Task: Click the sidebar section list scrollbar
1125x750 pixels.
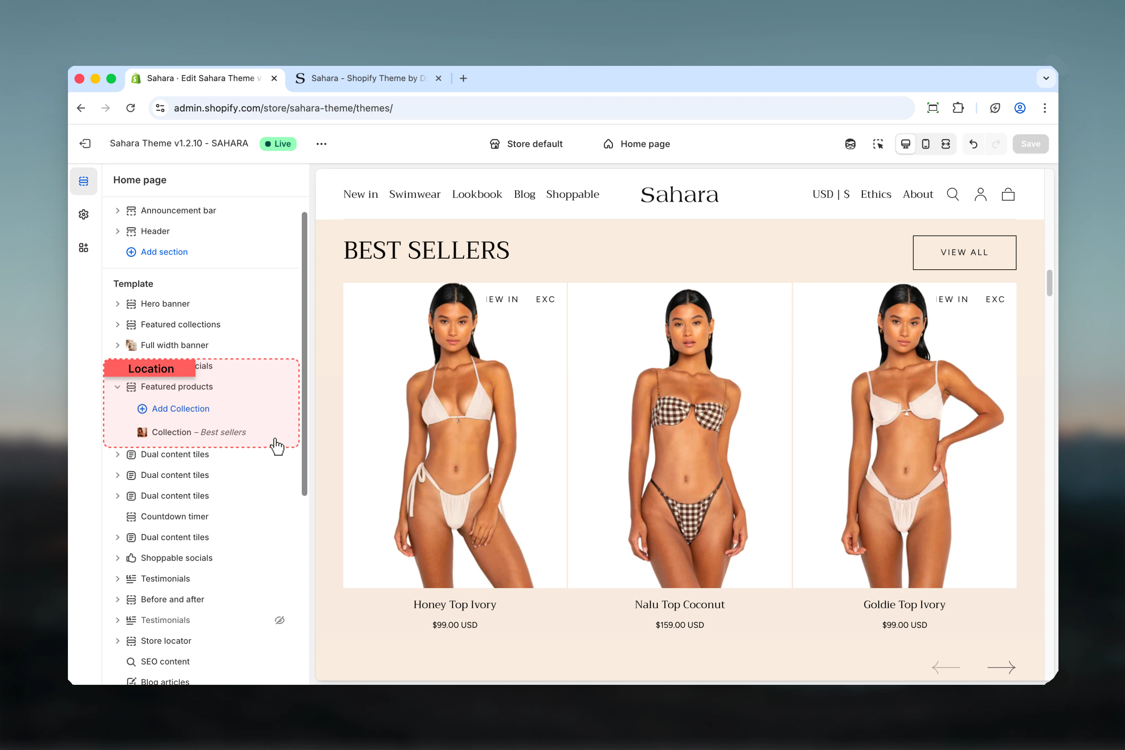Action: (x=304, y=354)
